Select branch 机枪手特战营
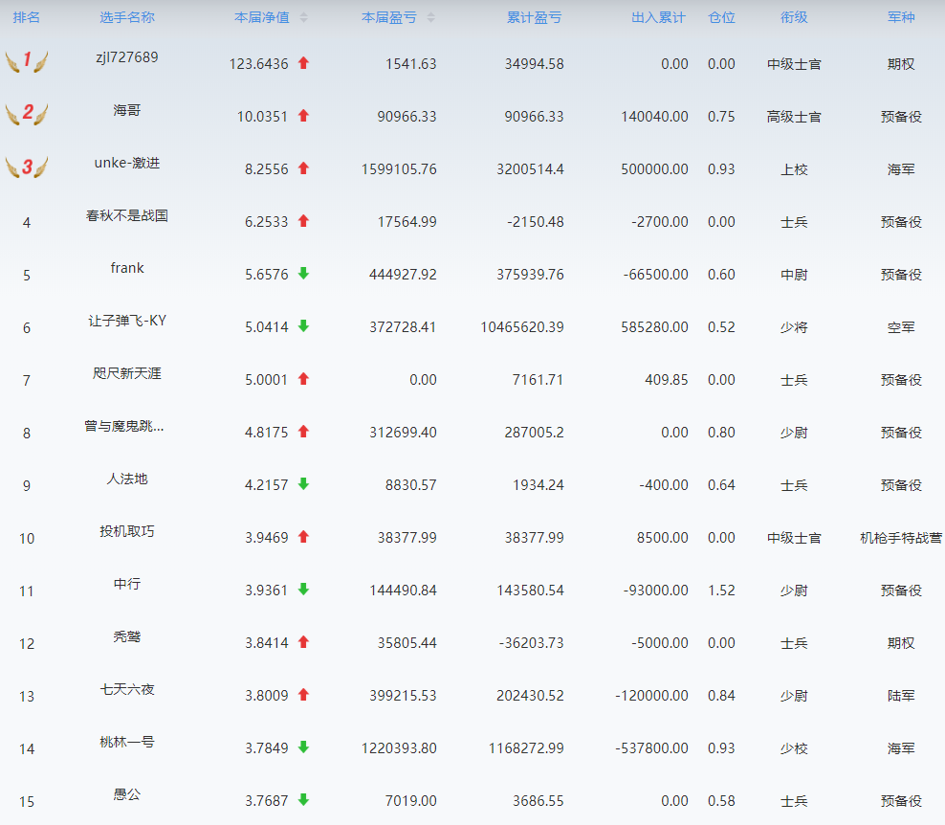The image size is (945, 825). point(901,538)
